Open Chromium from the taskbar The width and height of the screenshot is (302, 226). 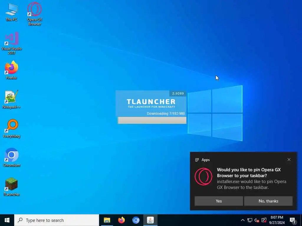click(x=136, y=220)
